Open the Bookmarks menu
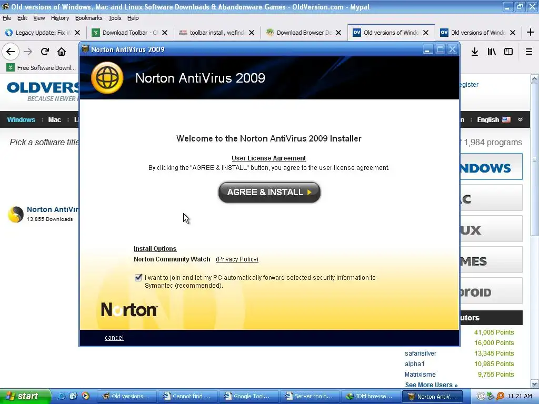This screenshot has width=539, height=404. click(x=88, y=18)
